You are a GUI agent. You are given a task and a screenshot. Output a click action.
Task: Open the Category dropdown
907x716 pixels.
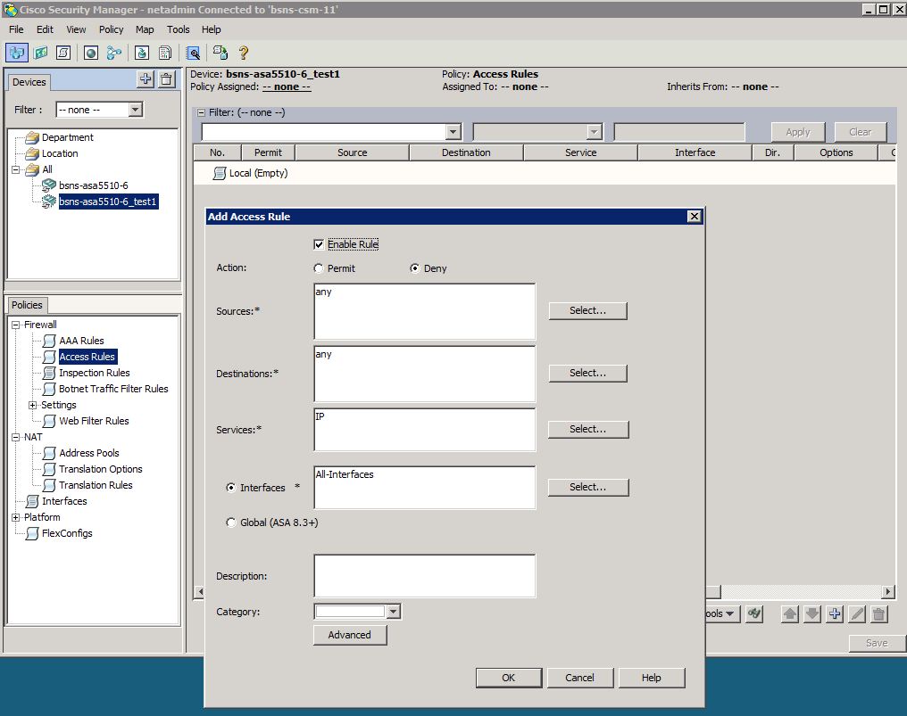pos(394,612)
